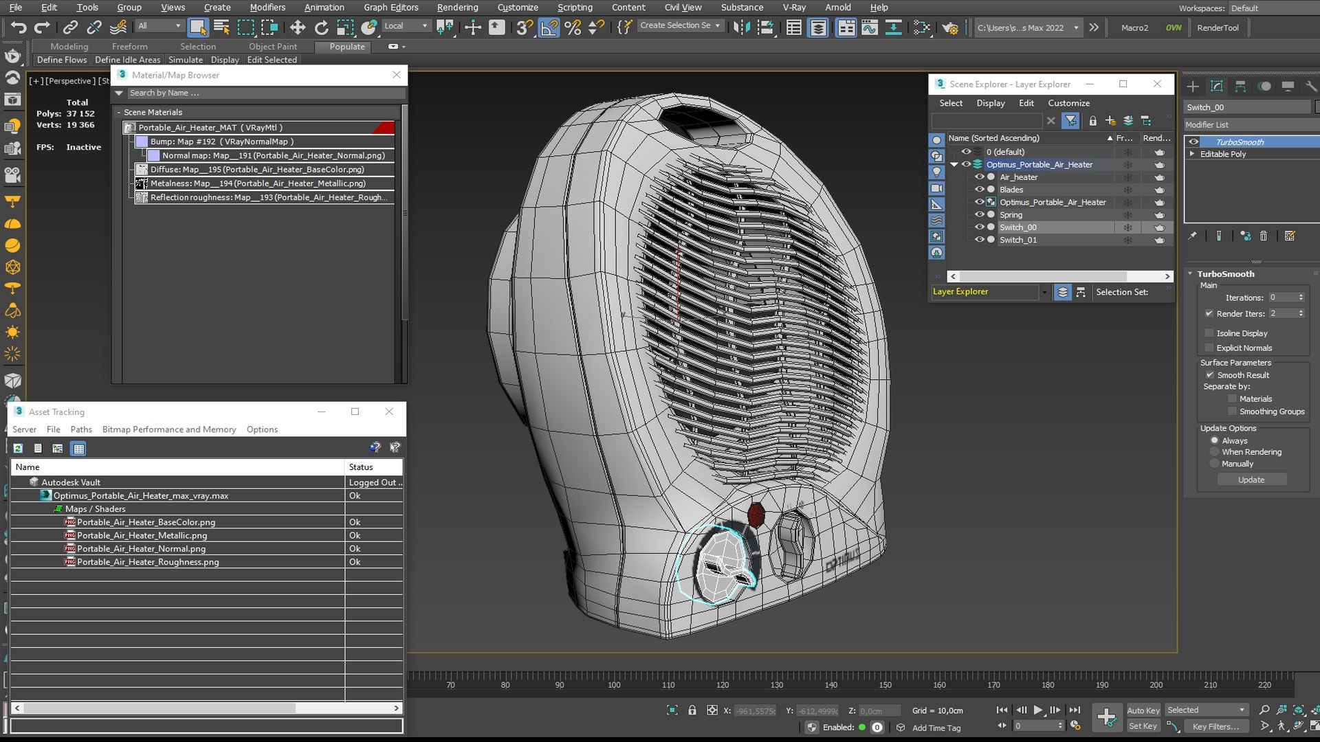Open Zoom Extents viewport navigation tool
The height and width of the screenshot is (742, 1320).
[1299, 710]
